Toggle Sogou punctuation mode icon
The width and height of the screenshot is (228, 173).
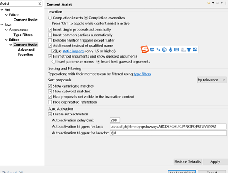coord(158,50)
